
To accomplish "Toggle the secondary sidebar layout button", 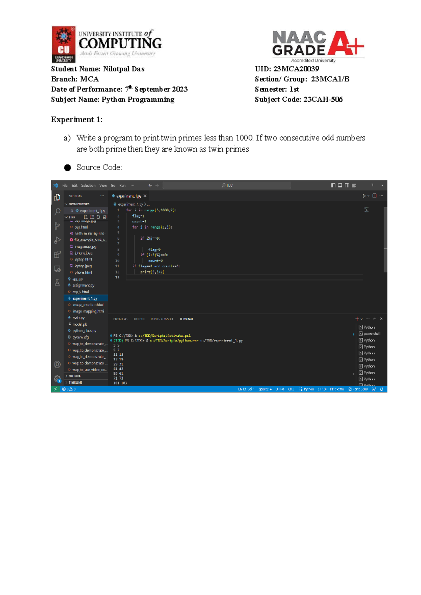I will (x=347, y=185).
